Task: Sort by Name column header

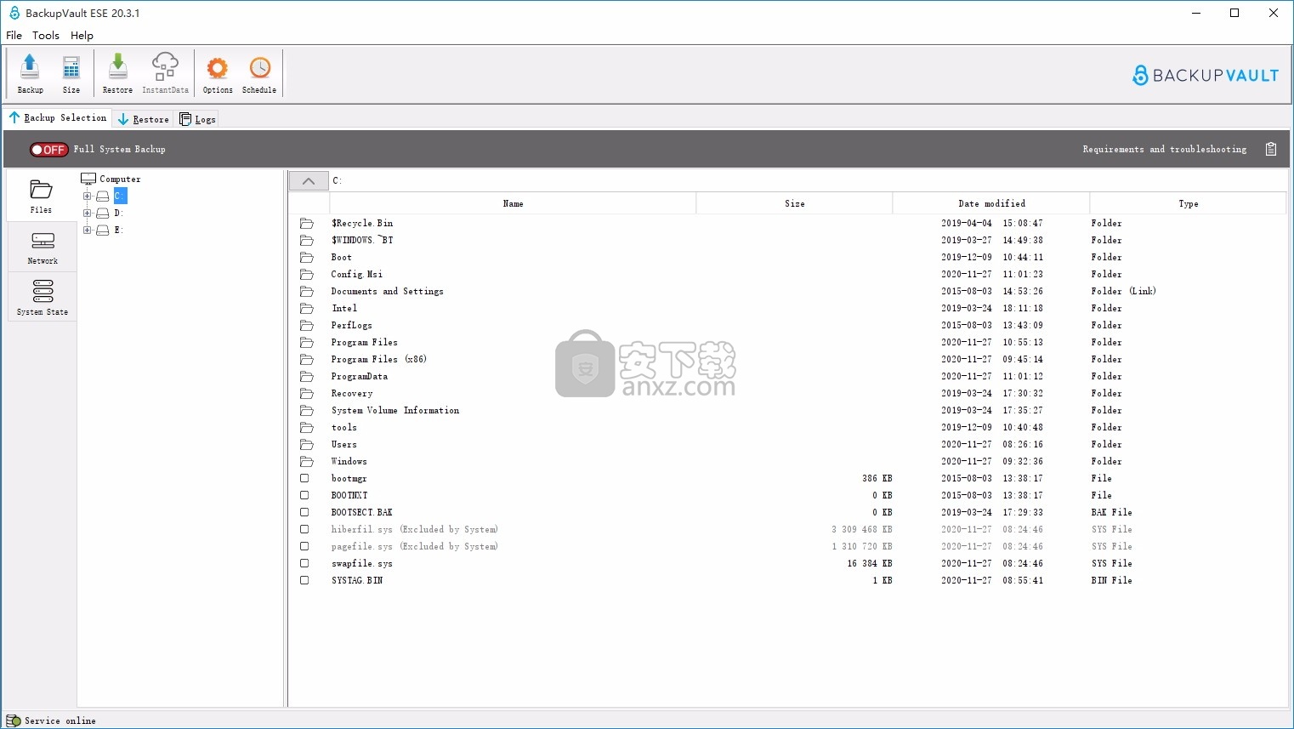Action: coord(513,204)
